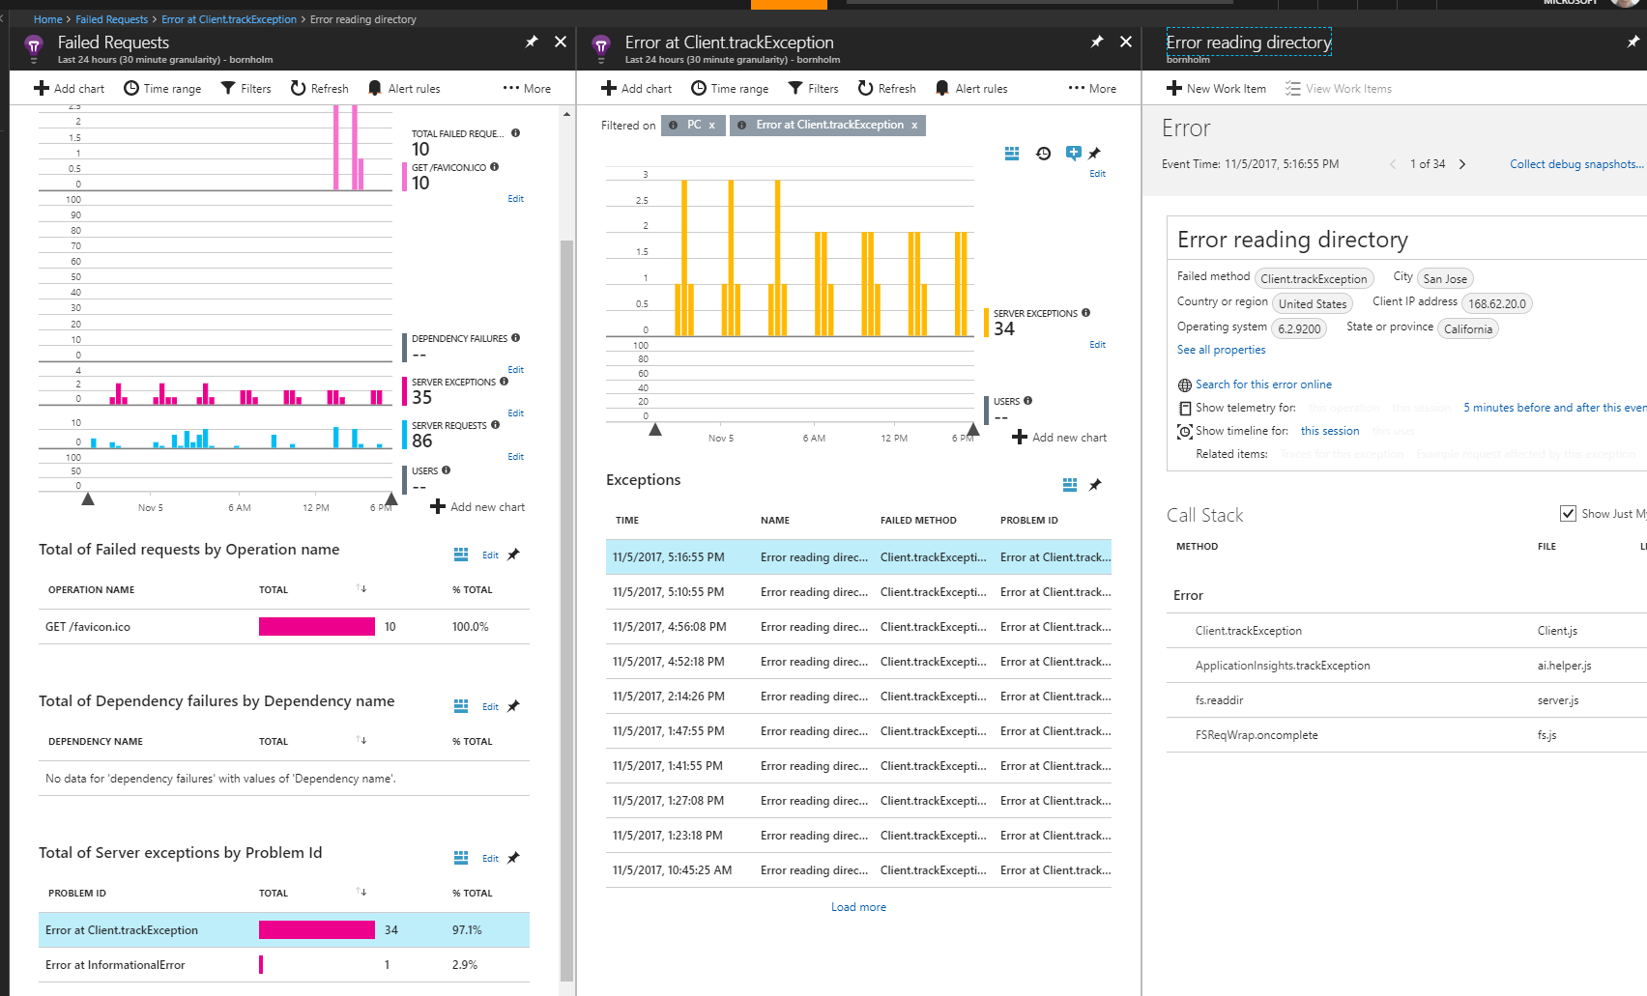Image resolution: width=1647 pixels, height=996 pixels.
Task: Open Failed Requests breadcrumb
Action: [x=112, y=19]
